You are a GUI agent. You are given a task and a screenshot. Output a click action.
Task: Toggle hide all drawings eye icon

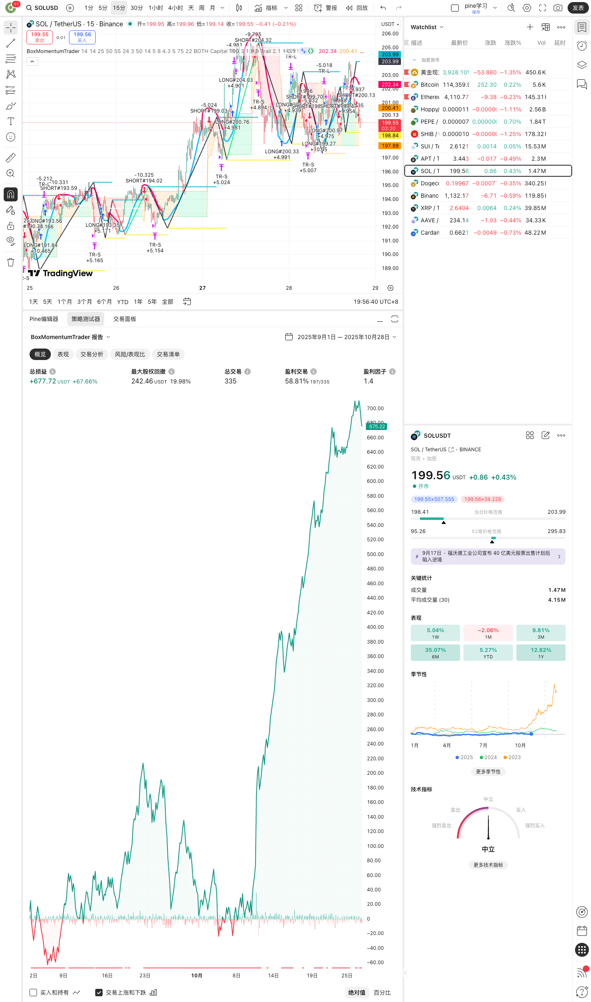(x=11, y=240)
